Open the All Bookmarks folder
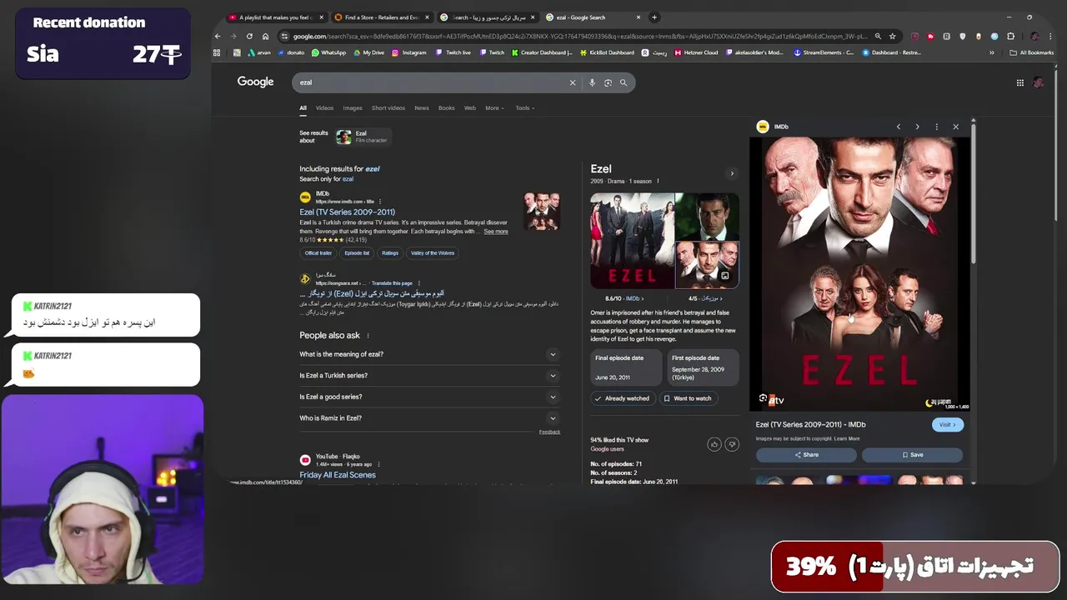 1031,52
